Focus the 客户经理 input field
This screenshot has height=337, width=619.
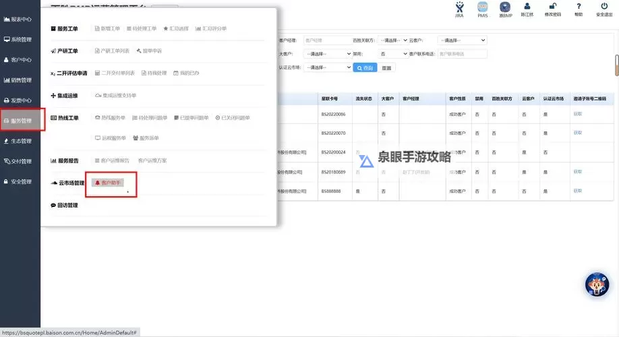(327, 40)
